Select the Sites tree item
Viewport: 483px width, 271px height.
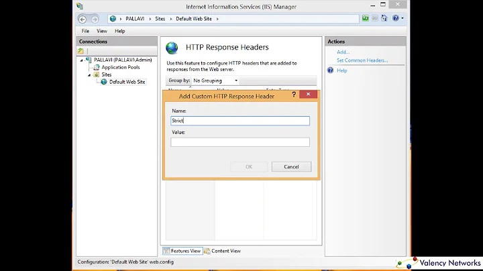coord(107,74)
